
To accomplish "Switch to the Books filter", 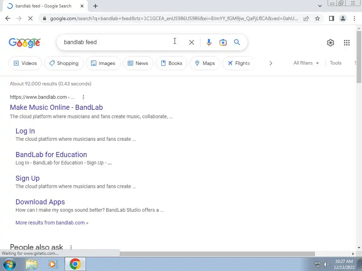I will click(x=171, y=63).
